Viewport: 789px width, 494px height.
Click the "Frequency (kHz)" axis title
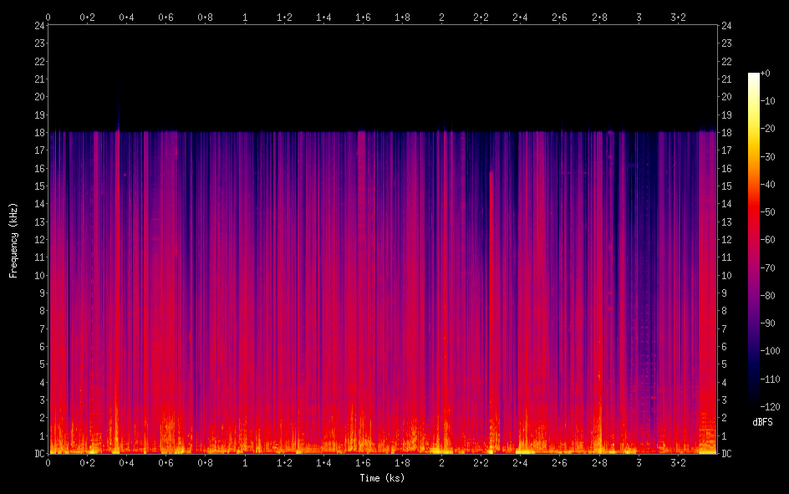pos(13,239)
